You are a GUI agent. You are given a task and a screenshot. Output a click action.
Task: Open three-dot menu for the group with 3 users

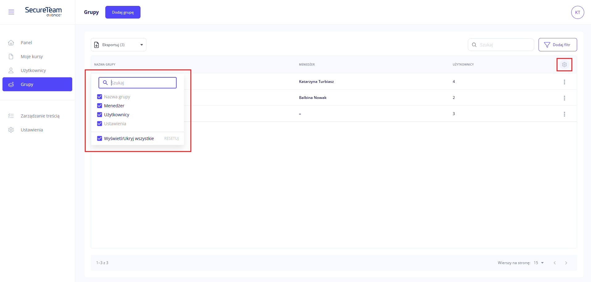pyautogui.click(x=564, y=114)
